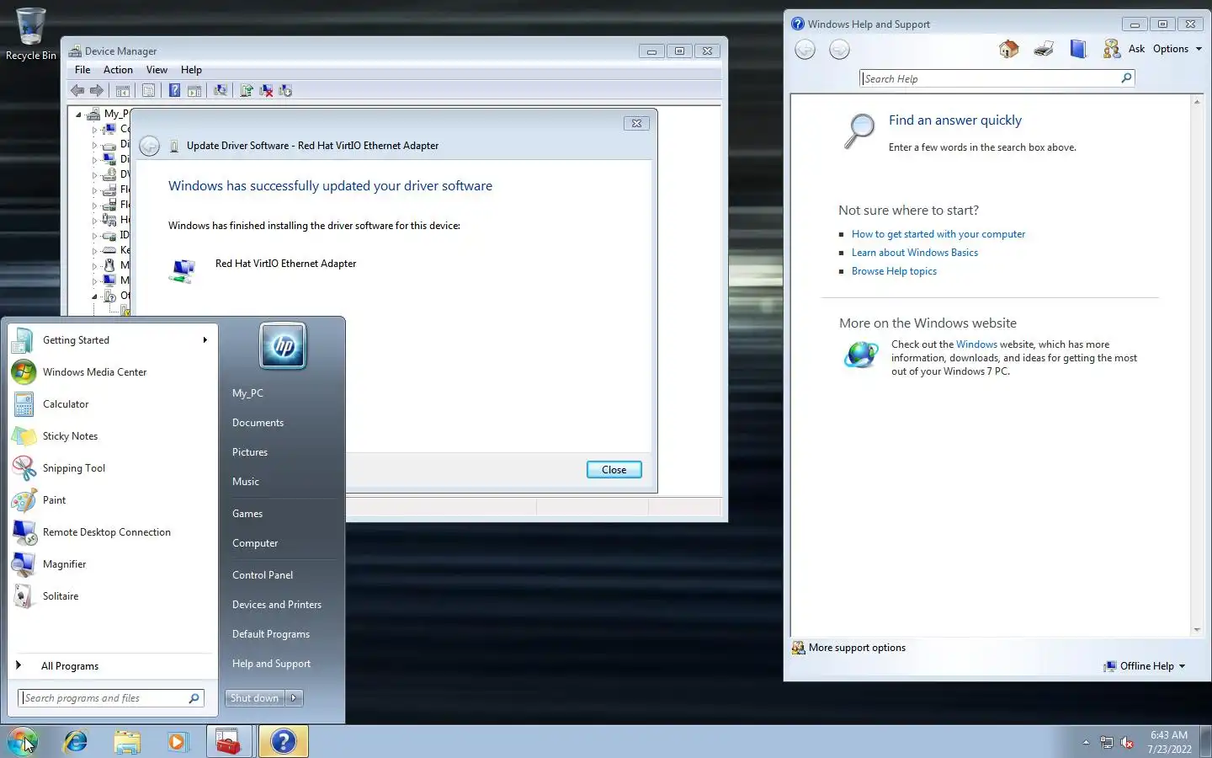The image size is (1212, 758).
Task: Click the Shut down button
Action: pos(255,698)
